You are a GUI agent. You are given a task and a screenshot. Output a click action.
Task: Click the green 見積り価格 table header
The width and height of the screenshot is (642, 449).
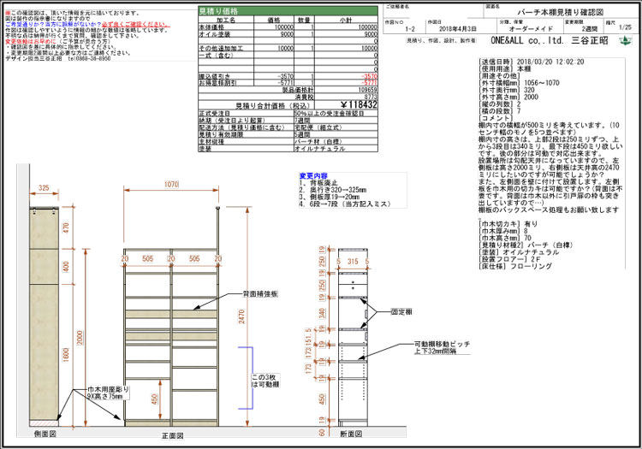[x=288, y=11]
